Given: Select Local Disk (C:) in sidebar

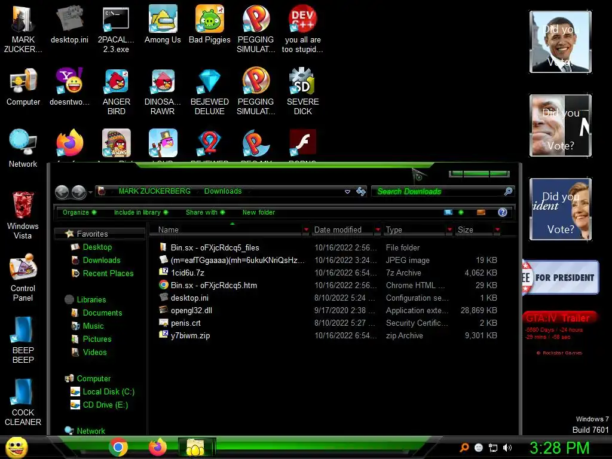Looking at the screenshot, I should tap(108, 391).
